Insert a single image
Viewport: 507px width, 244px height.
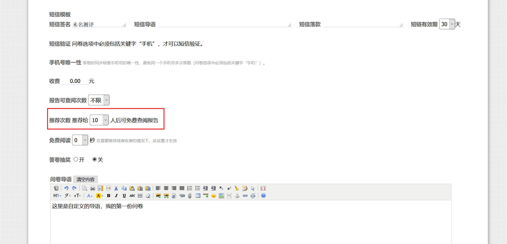(158, 196)
